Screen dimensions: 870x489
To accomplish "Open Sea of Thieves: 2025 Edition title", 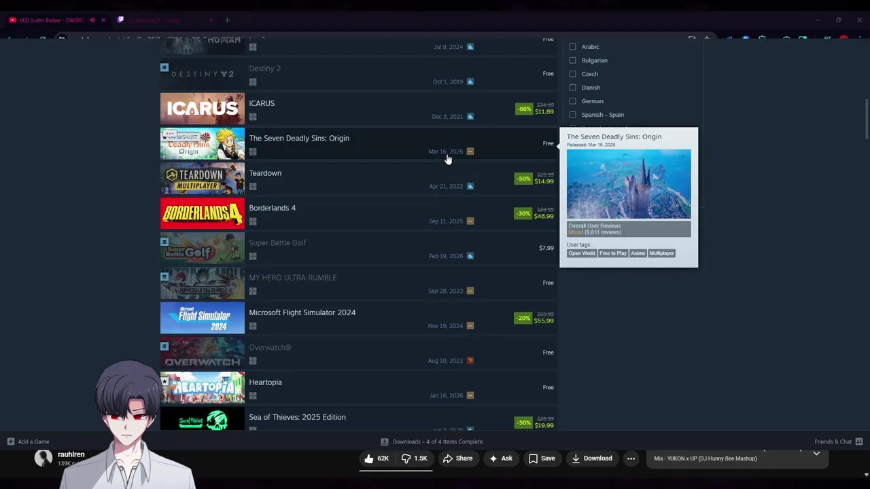I will [x=297, y=417].
